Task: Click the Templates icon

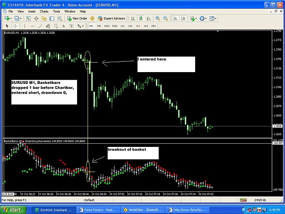Action: (x=212, y=18)
